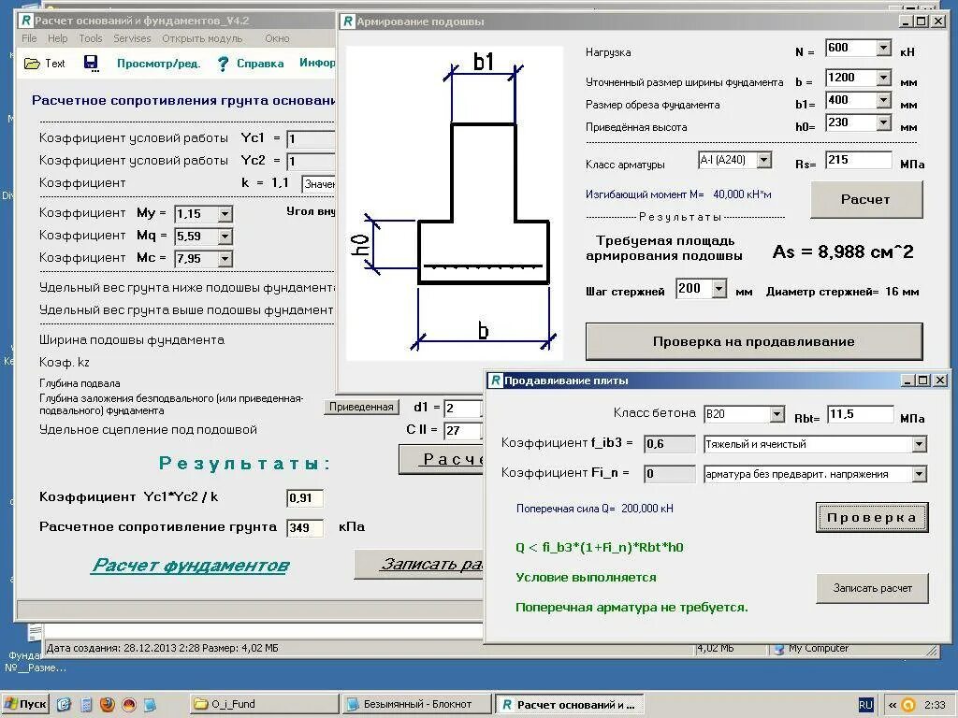This screenshot has height=718, width=958.
Task: Expand the b1 dropdown showing 400
Action: 883,100
